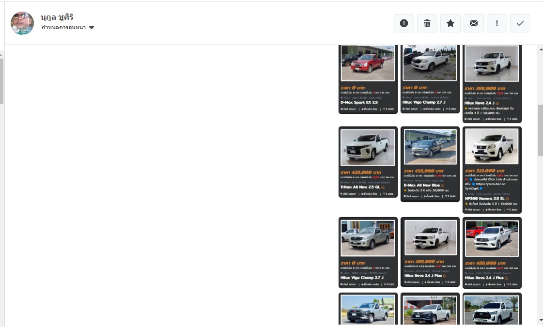Click the scroll-up arrow of message pane

click(541, 49)
